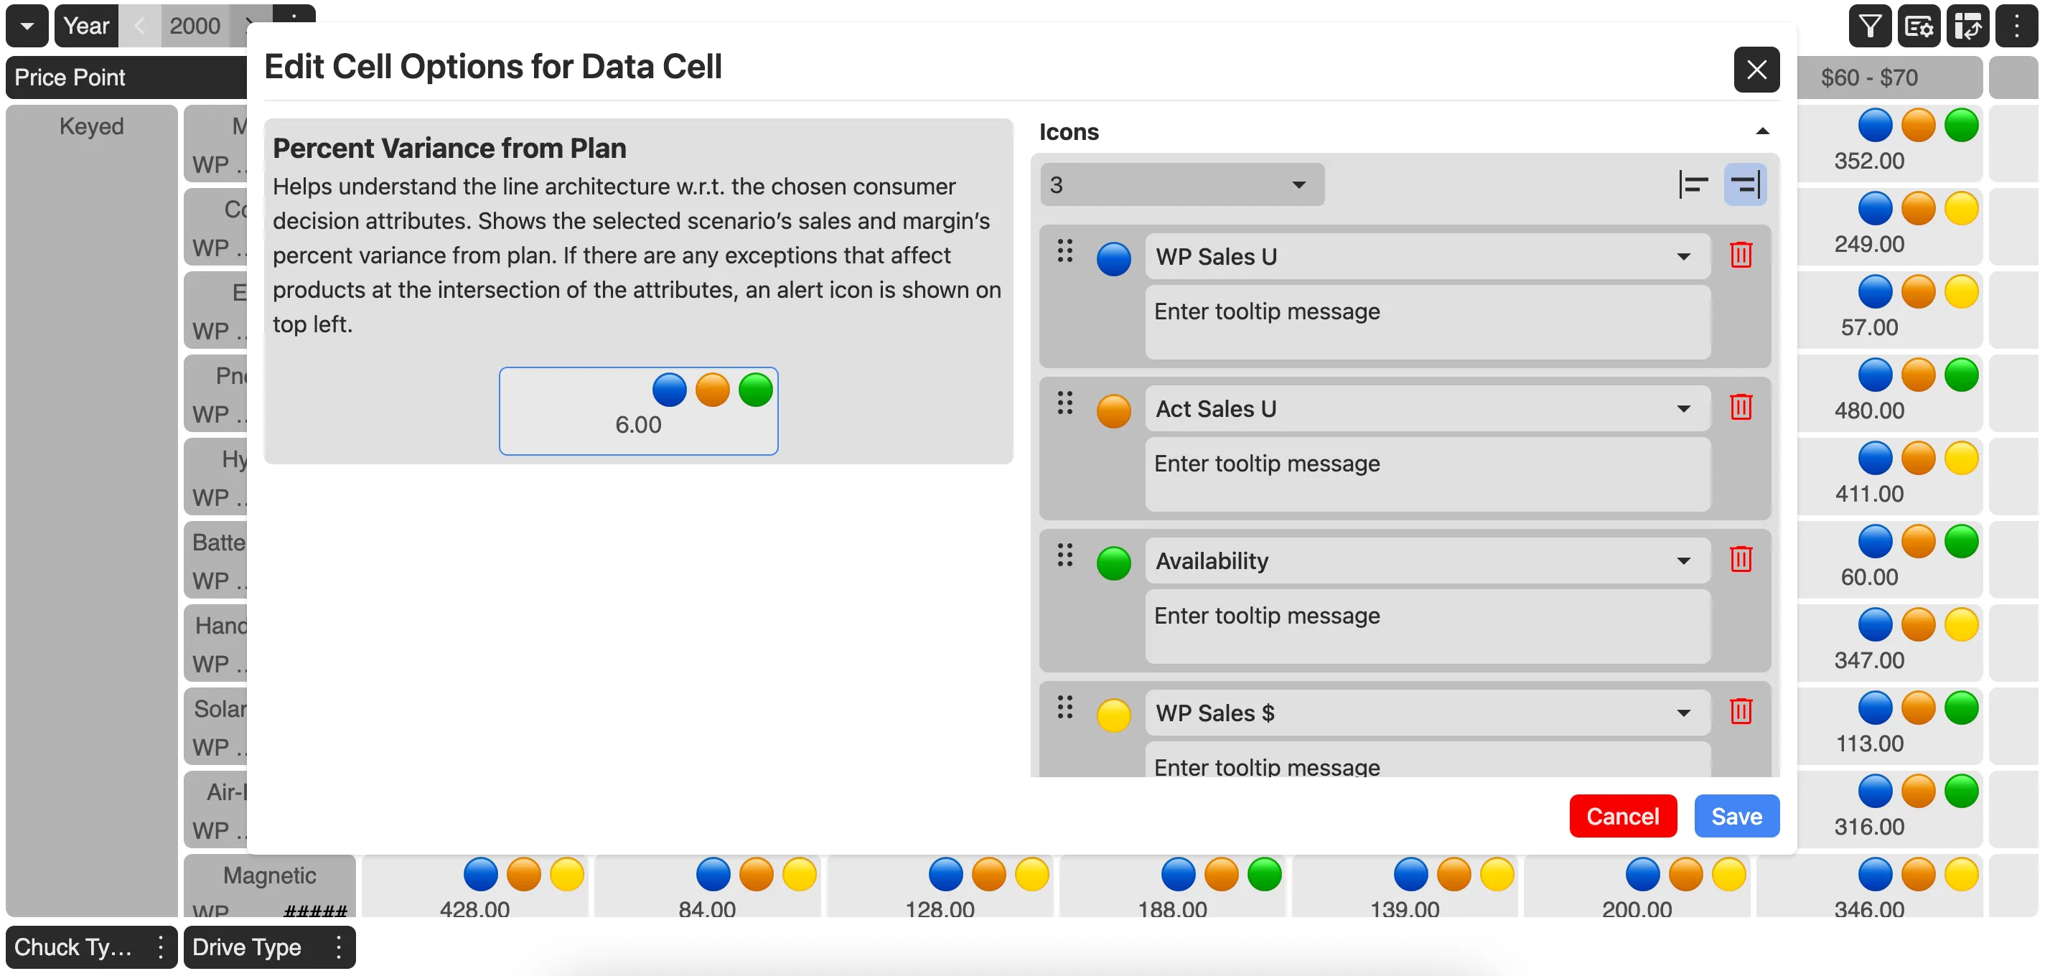Collapse the Icons section
Image resolution: width=2050 pixels, height=976 pixels.
pos(1762,131)
